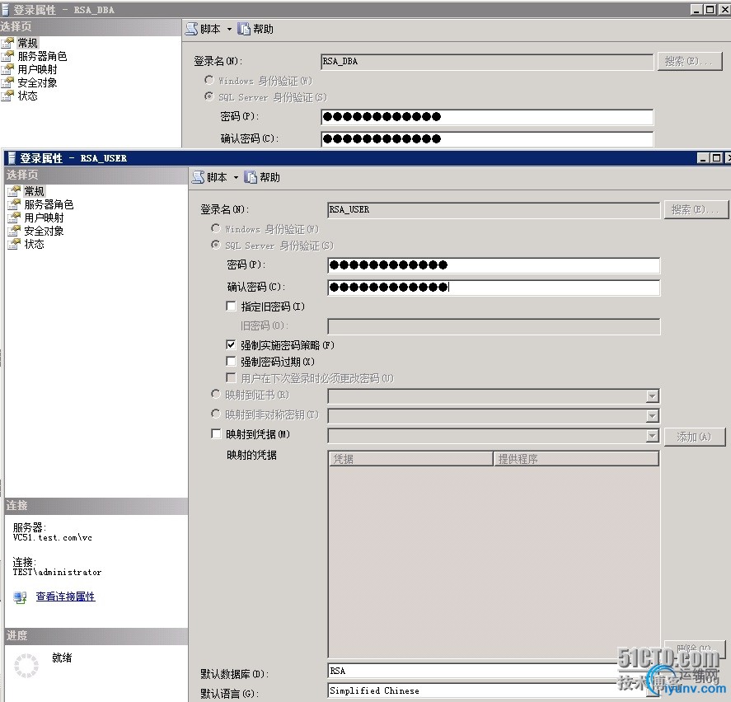The width and height of the screenshot is (731, 702).
Task: Click the 常规 page icon in RSA_USER window
Action: coord(14,191)
